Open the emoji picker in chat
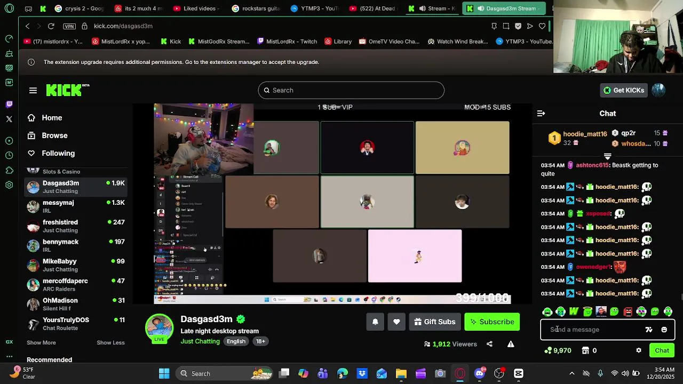The image size is (683, 384). (664, 330)
